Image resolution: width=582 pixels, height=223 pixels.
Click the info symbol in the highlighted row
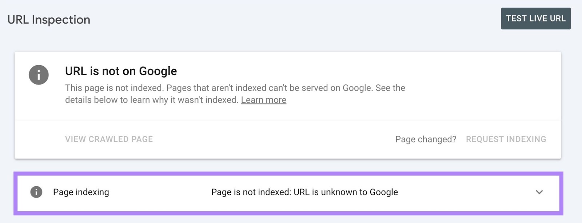point(37,192)
